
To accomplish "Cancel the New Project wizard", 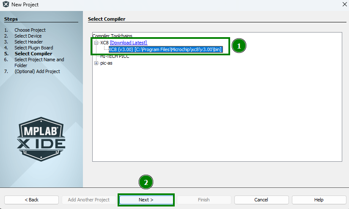I will pos(261,200).
